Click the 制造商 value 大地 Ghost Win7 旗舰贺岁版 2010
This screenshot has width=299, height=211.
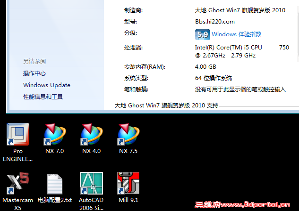click(x=240, y=10)
